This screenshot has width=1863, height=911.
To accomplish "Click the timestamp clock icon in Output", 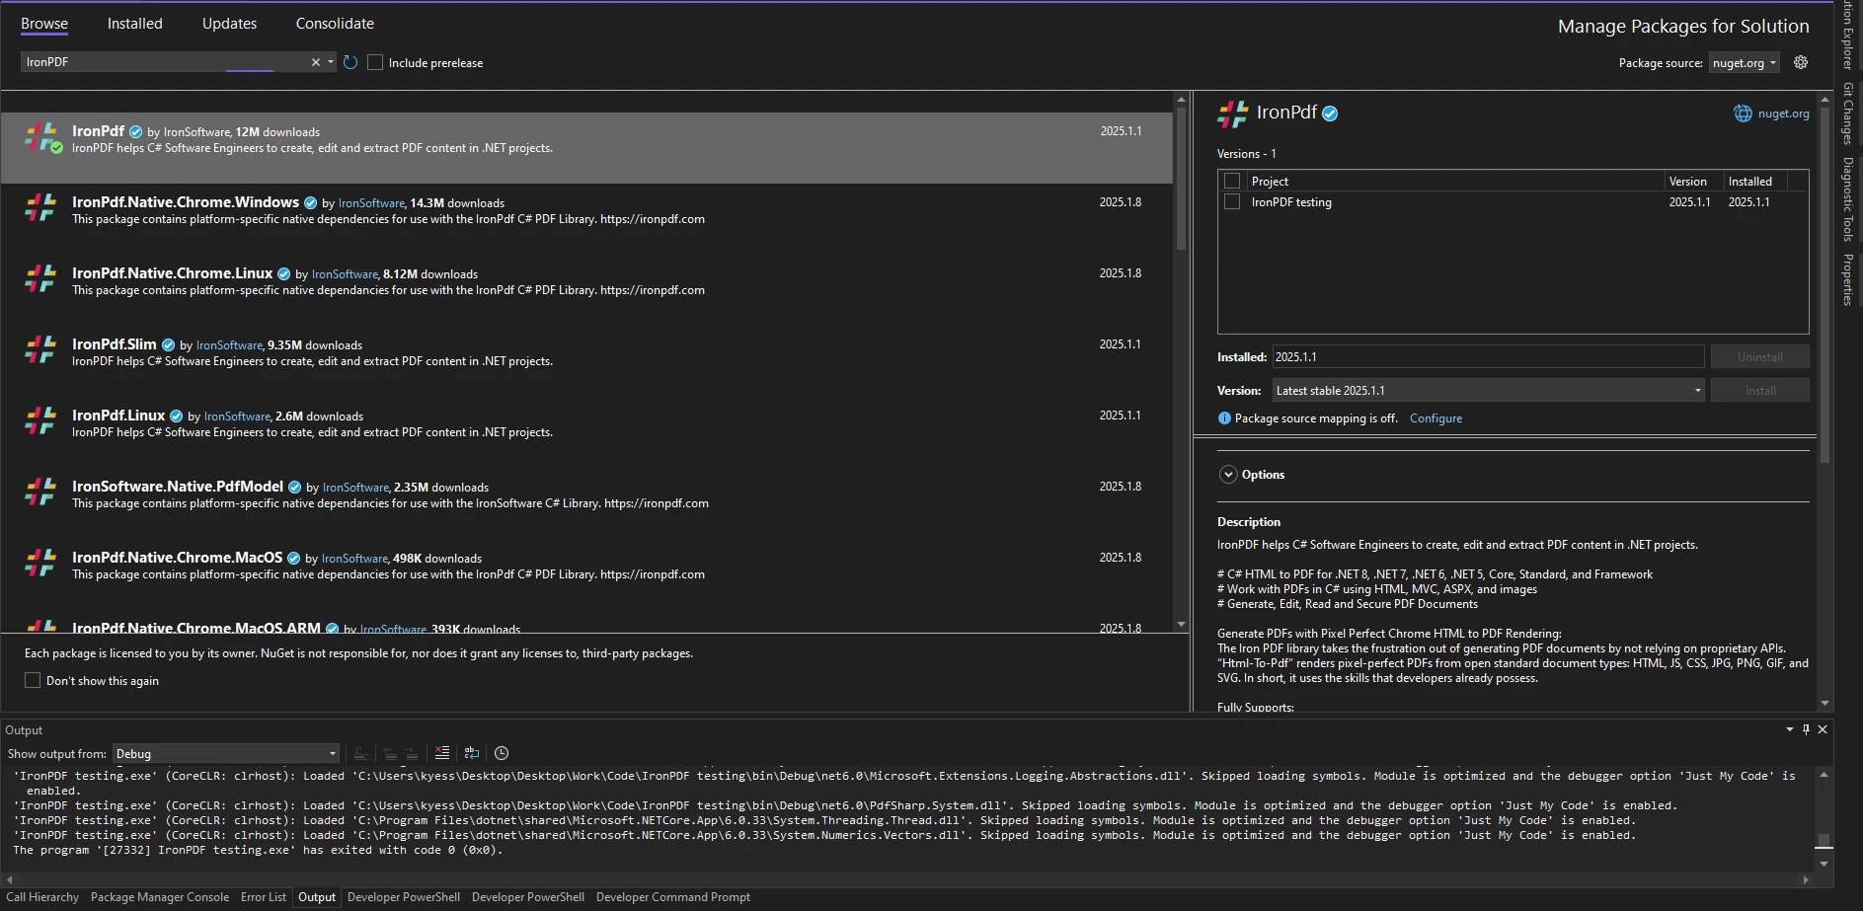I will (x=502, y=753).
